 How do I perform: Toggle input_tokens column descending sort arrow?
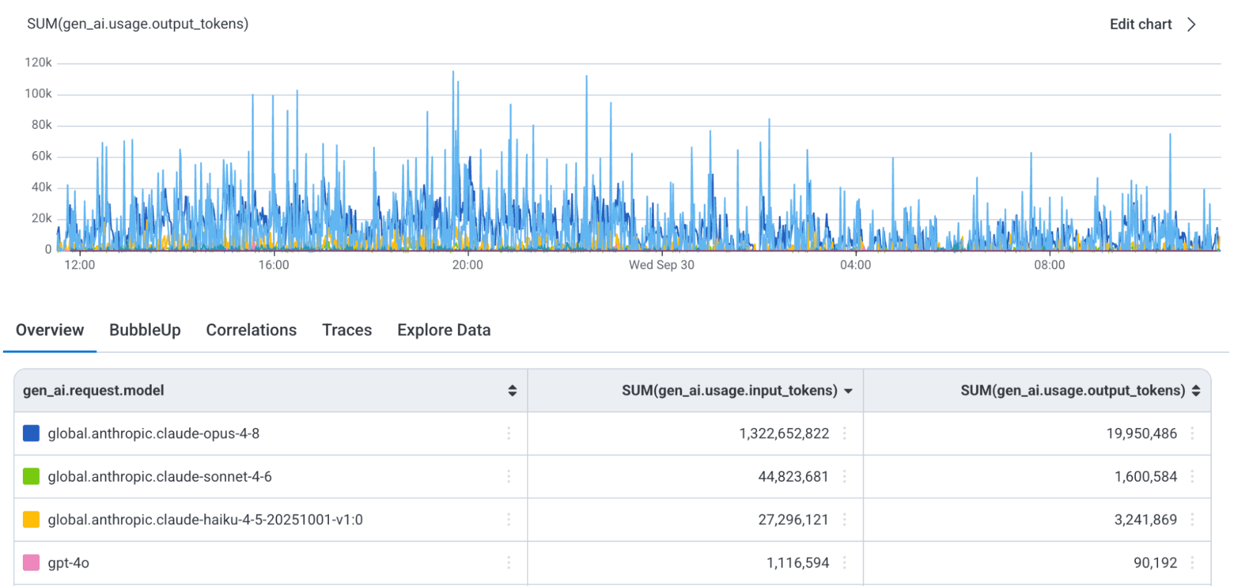(848, 391)
